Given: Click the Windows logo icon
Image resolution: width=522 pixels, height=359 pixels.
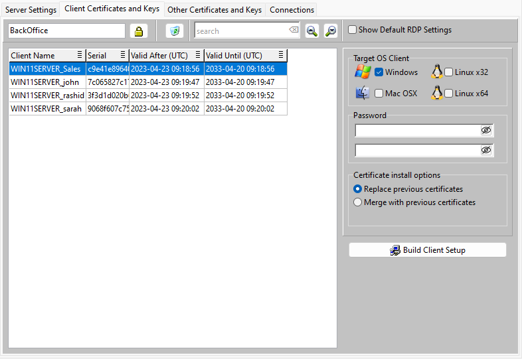Looking at the screenshot, I should [363, 72].
